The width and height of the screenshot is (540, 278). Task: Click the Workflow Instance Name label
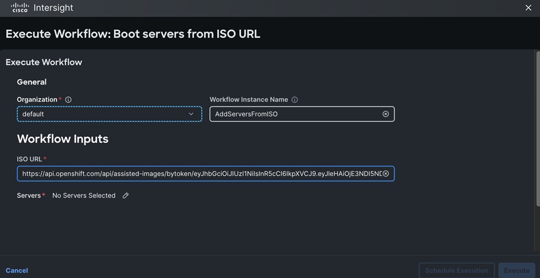point(249,99)
